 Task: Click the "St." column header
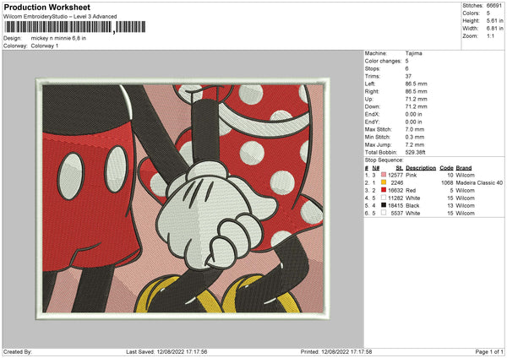pos(400,168)
